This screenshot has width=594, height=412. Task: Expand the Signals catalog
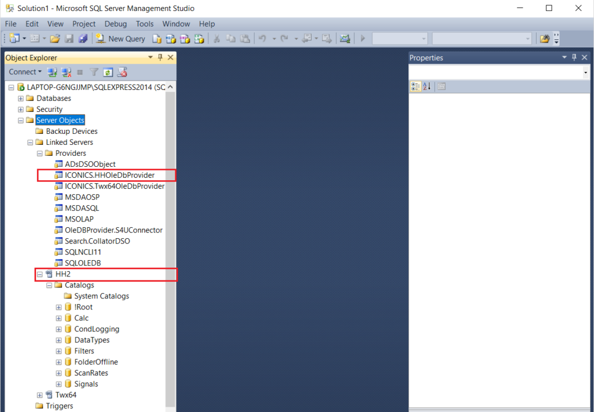pyautogui.click(x=59, y=384)
